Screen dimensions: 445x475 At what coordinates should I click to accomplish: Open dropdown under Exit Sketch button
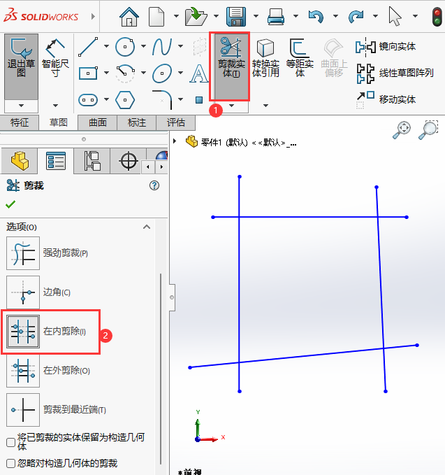coord(21,106)
